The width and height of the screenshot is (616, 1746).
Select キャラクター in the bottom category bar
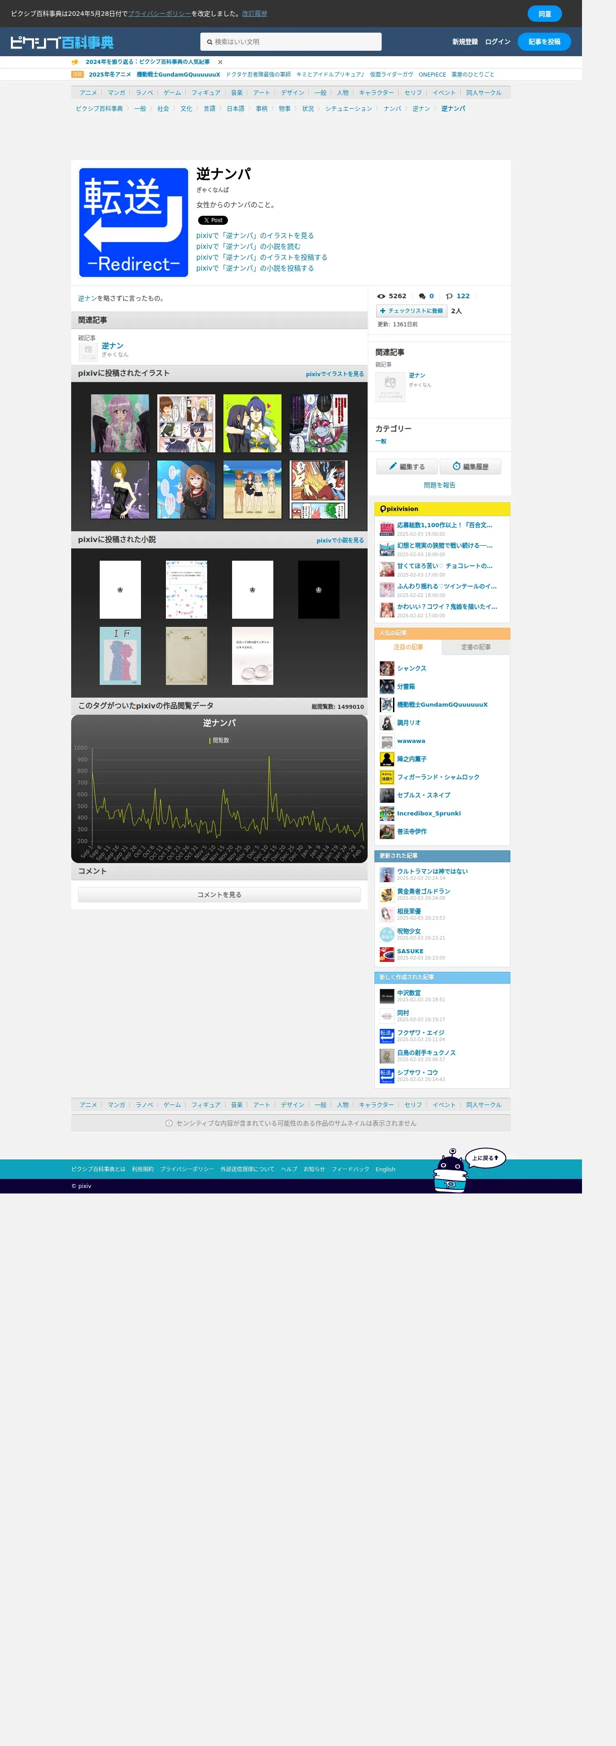click(376, 1105)
